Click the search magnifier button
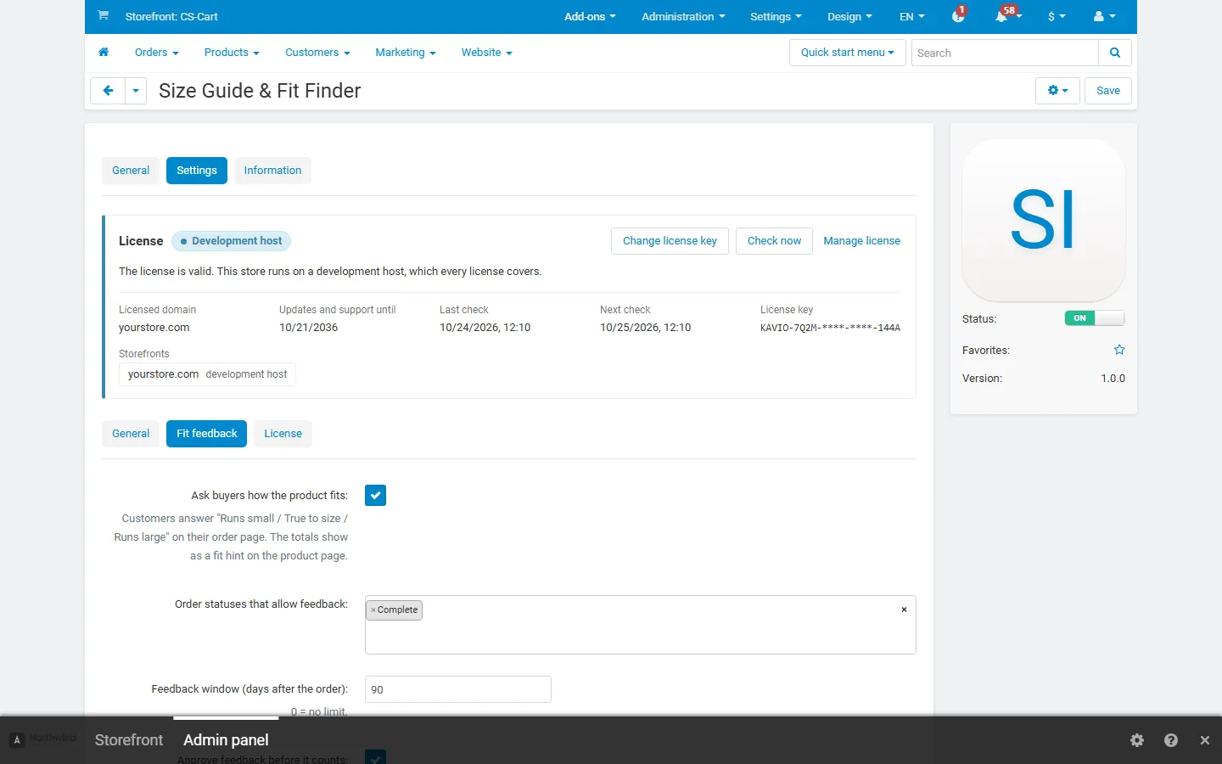The width and height of the screenshot is (1222, 764). tap(1115, 53)
